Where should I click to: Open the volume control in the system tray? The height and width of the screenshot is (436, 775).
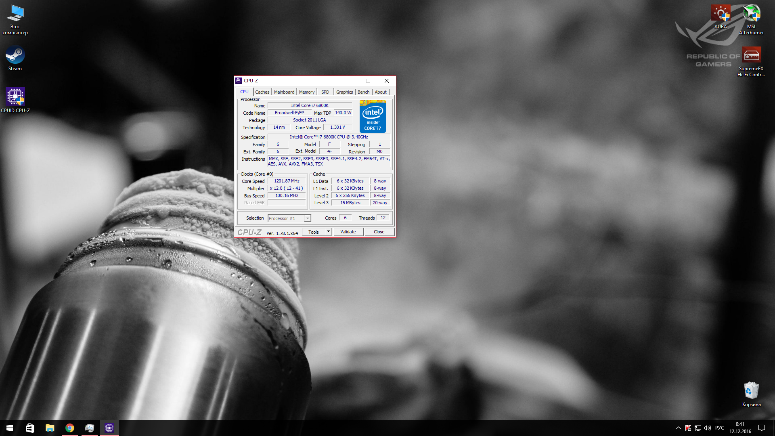click(708, 428)
